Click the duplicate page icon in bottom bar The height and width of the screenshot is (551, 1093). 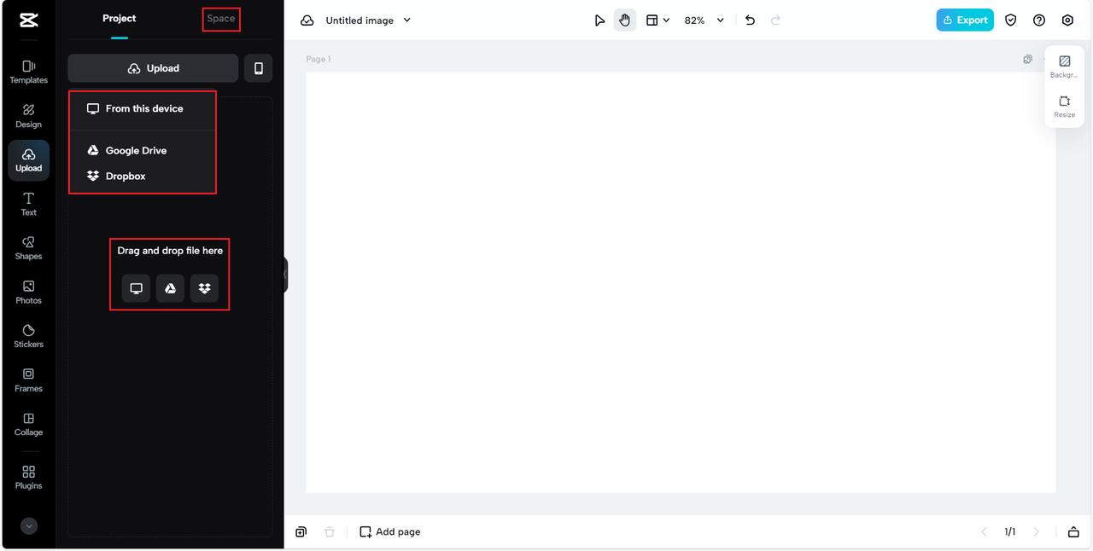(301, 532)
